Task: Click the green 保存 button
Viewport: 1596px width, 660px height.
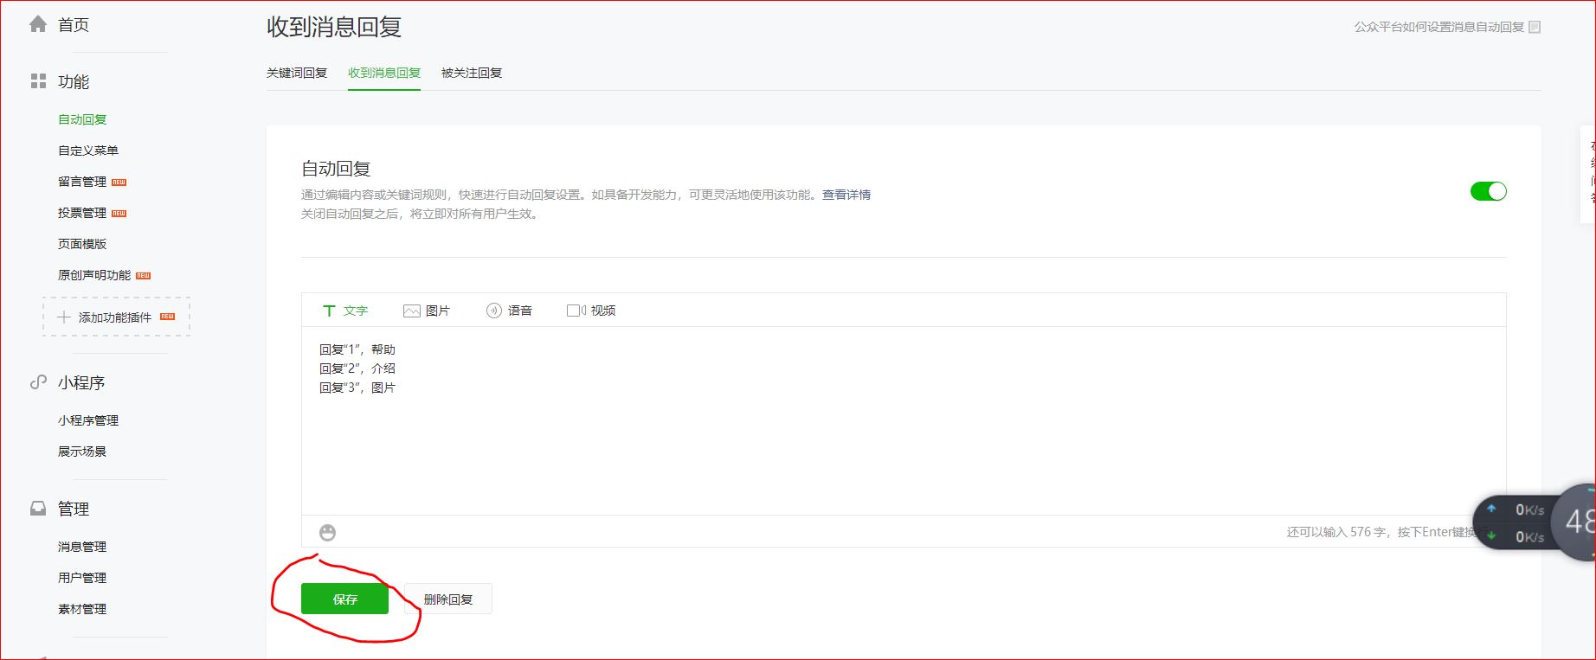Action: pos(344,599)
